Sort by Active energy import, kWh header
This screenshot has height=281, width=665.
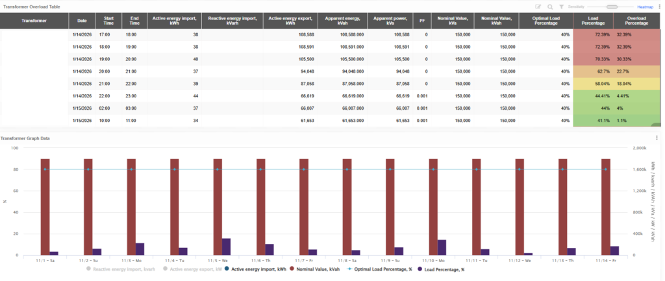click(x=174, y=21)
